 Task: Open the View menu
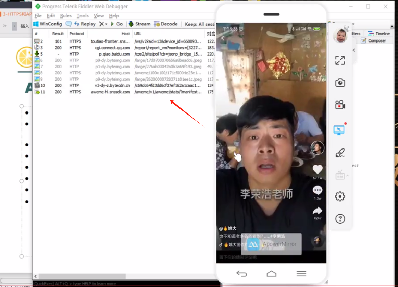pyautogui.click(x=99, y=16)
